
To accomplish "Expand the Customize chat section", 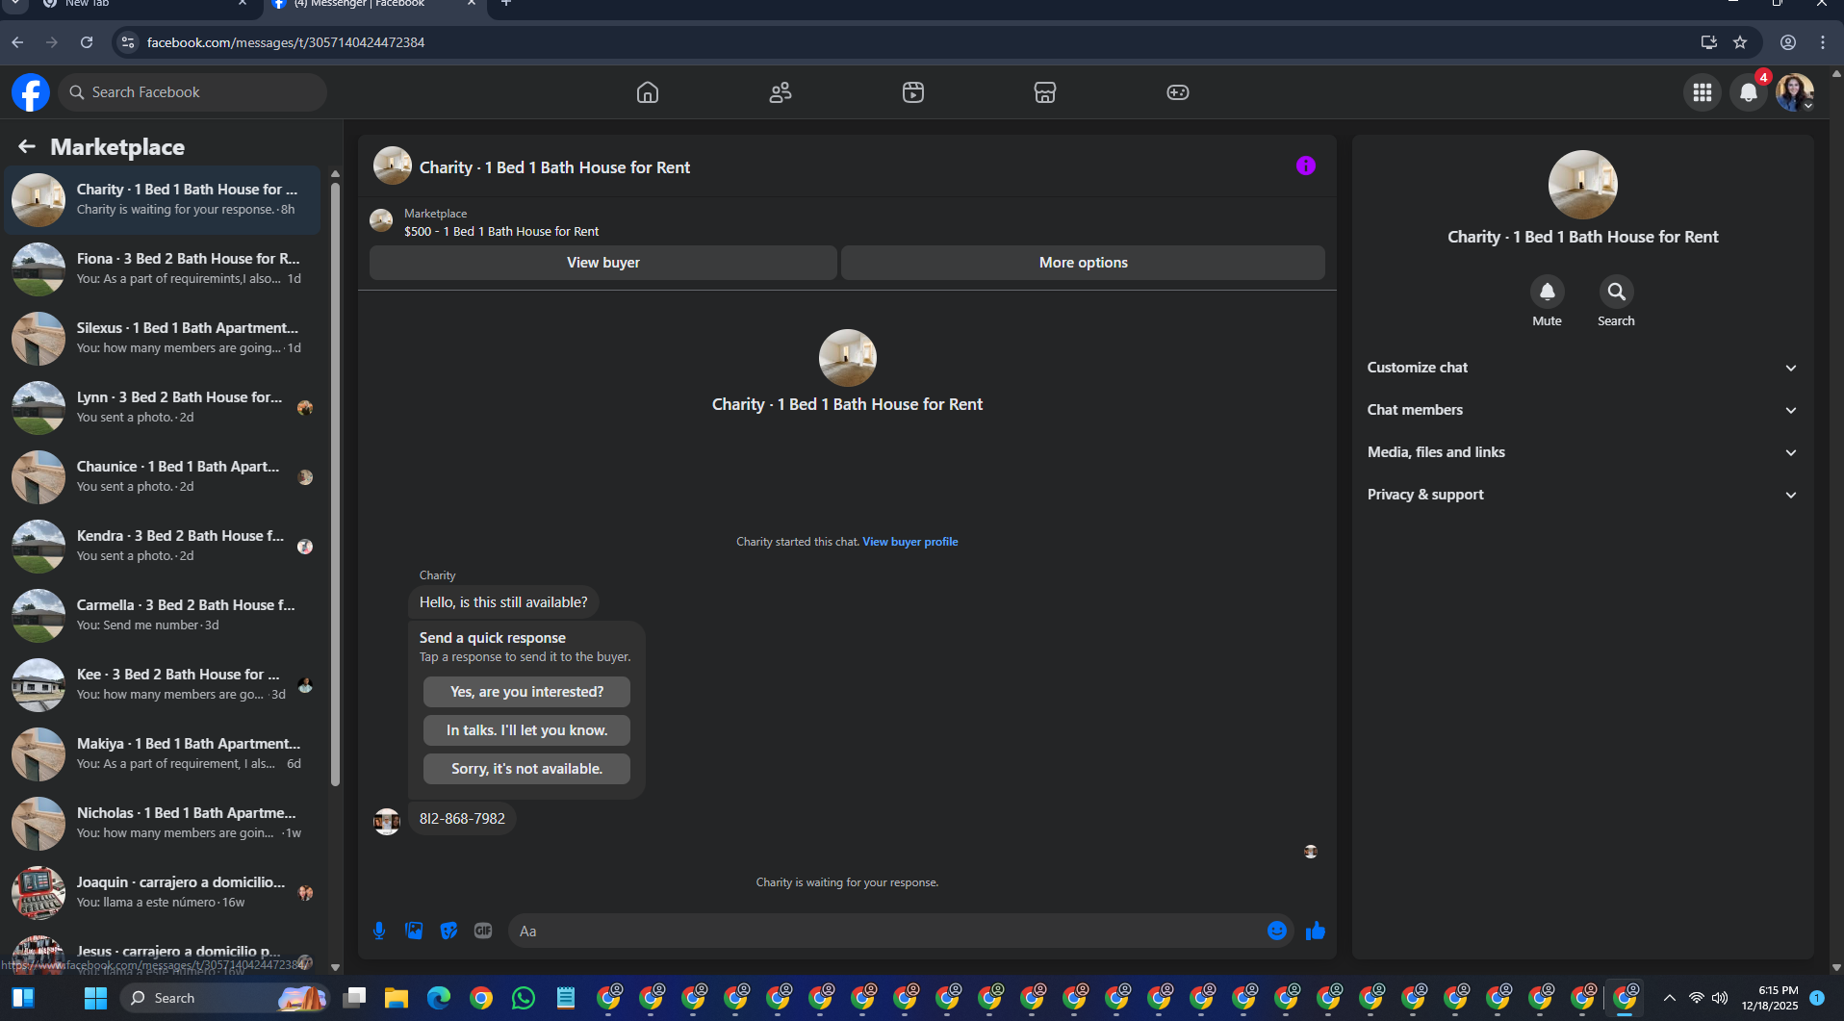I will pos(1582,368).
